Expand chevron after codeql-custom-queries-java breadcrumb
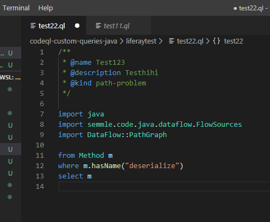The width and height of the screenshot is (270, 222). tap(122, 41)
